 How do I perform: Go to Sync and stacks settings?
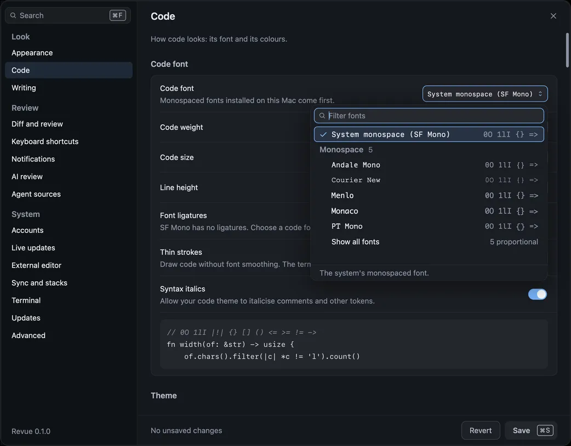[x=68, y=283]
